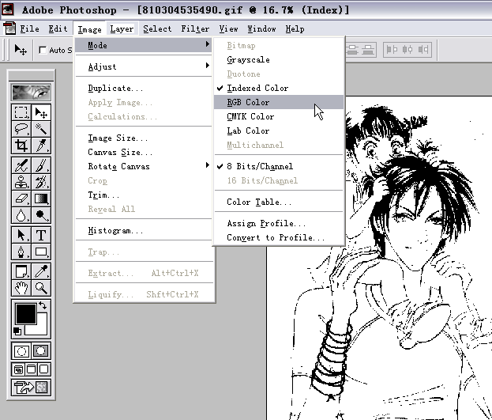Select the Zoom tool
The height and width of the screenshot is (420, 492).
click(x=41, y=288)
